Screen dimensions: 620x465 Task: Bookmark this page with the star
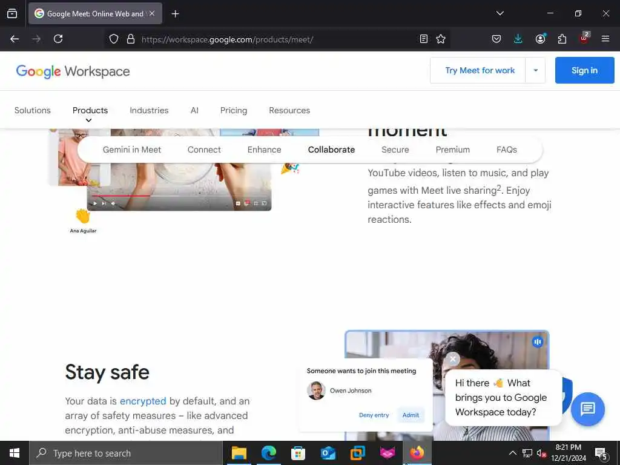coord(441,39)
